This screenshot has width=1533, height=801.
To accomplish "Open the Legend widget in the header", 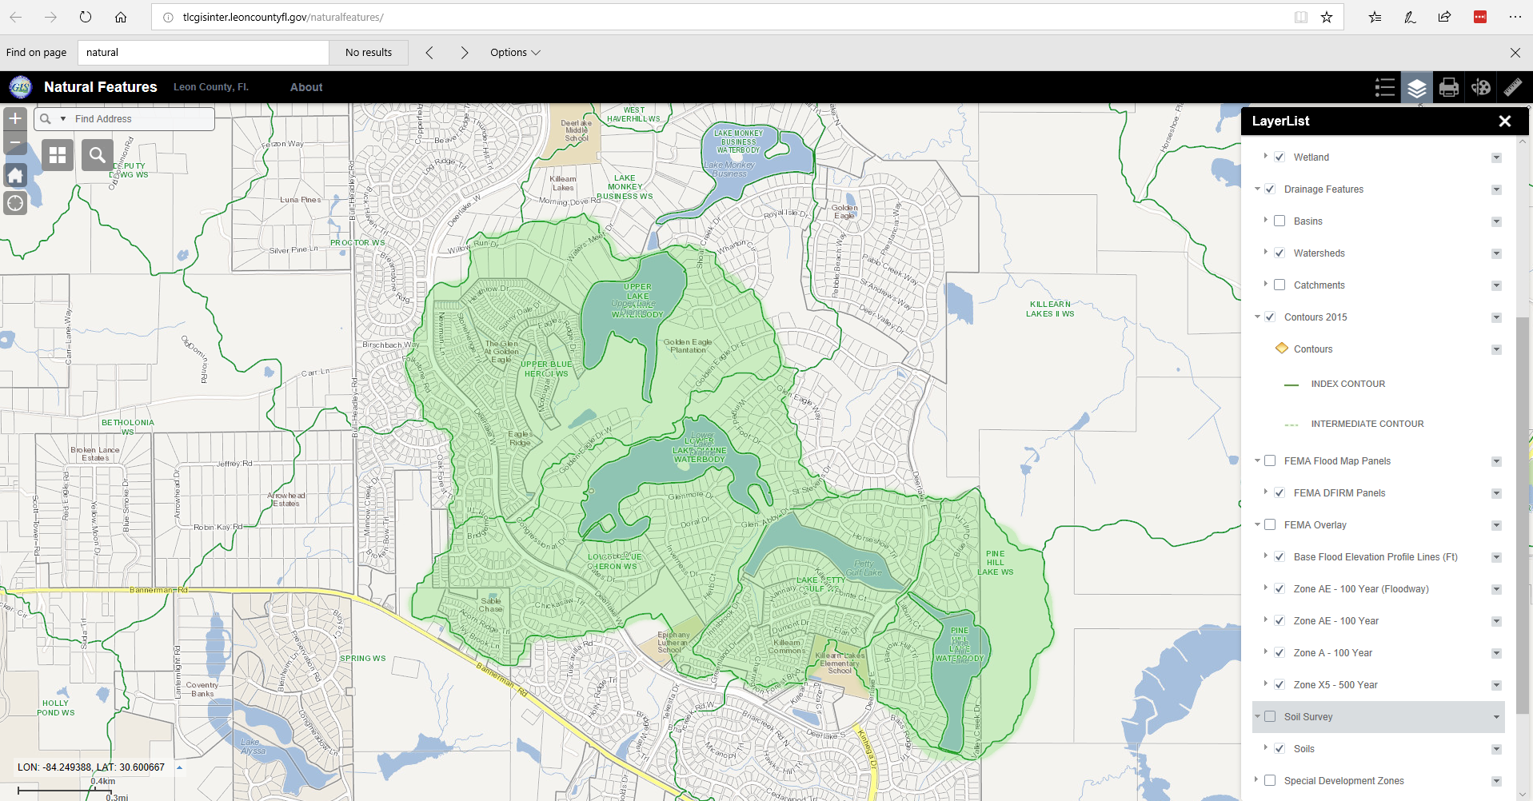I will click(1385, 87).
